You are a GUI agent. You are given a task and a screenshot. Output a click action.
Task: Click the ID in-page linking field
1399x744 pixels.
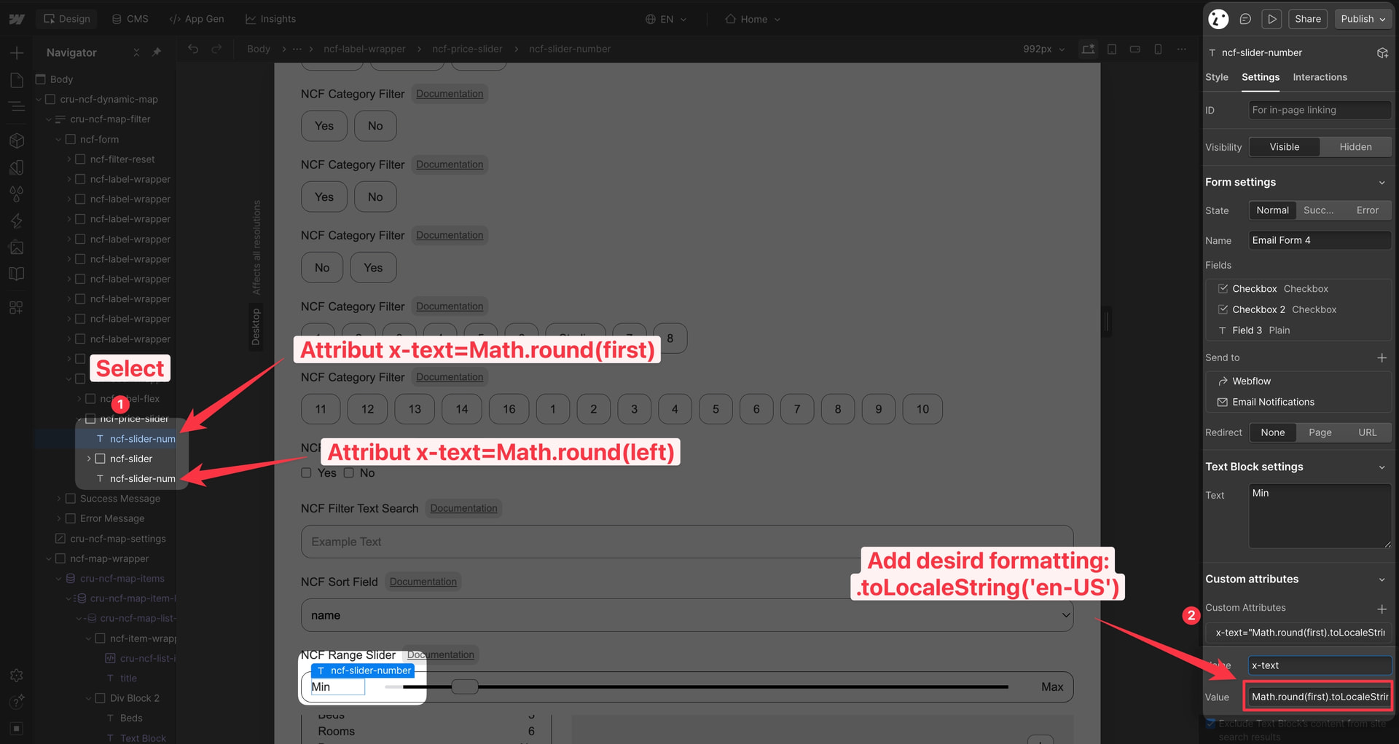(1319, 110)
